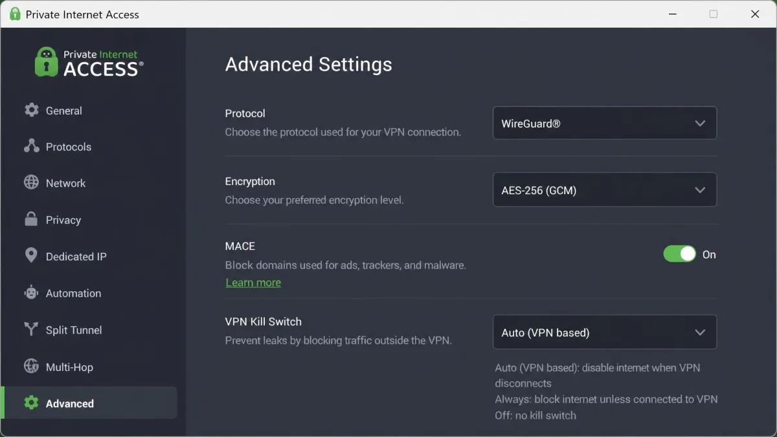Click 'Choose the protocol used' description
Screen dimensions: 777x437
[343, 132]
